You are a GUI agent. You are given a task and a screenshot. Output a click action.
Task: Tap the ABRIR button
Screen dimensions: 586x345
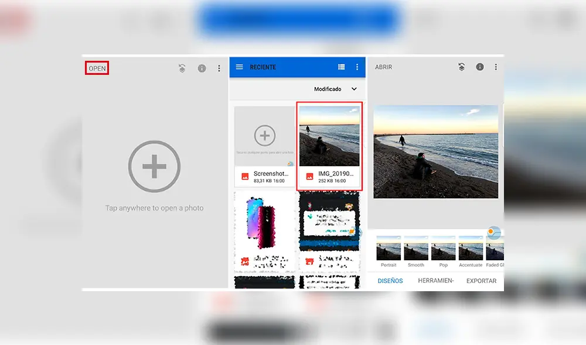pyautogui.click(x=384, y=67)
